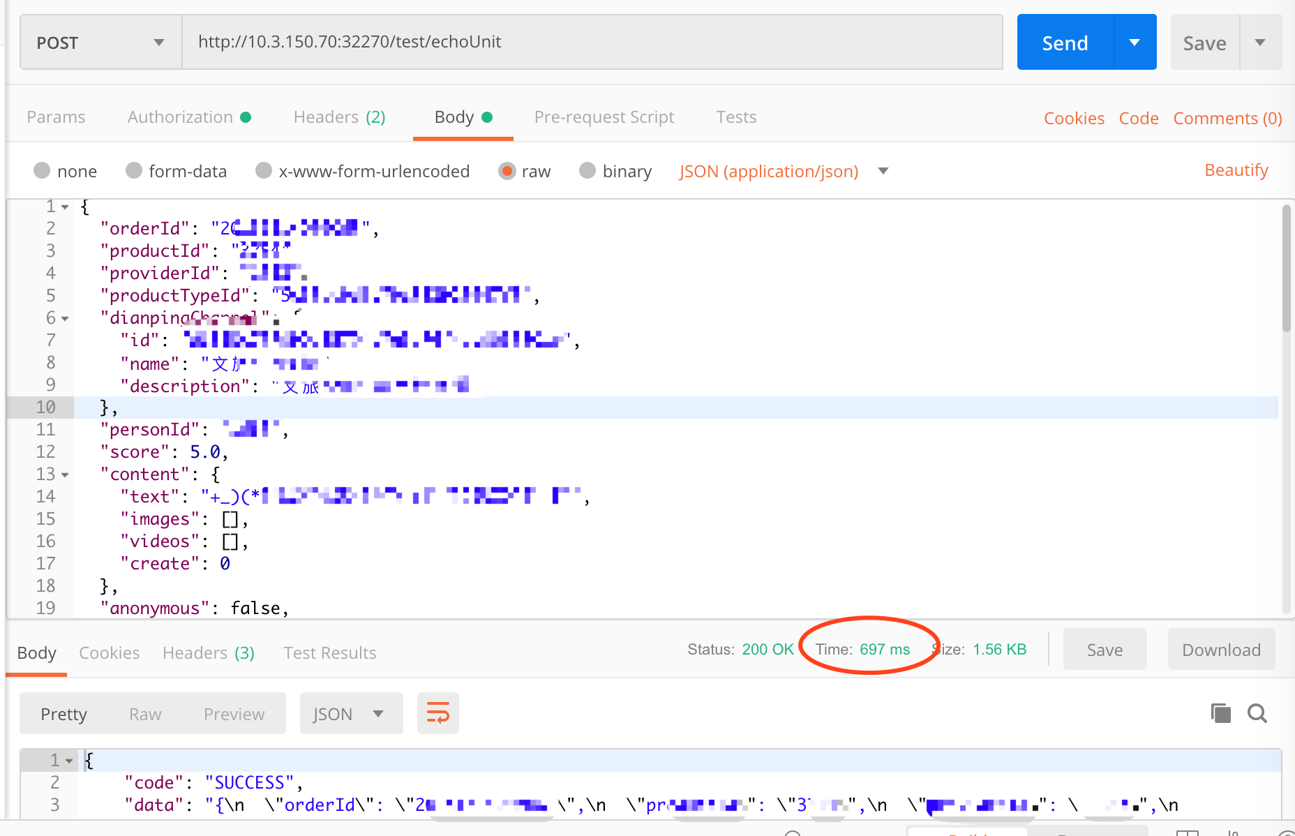Click "code": "SUCCESS" in the response

pyautogui.click(x=214, y=782)
